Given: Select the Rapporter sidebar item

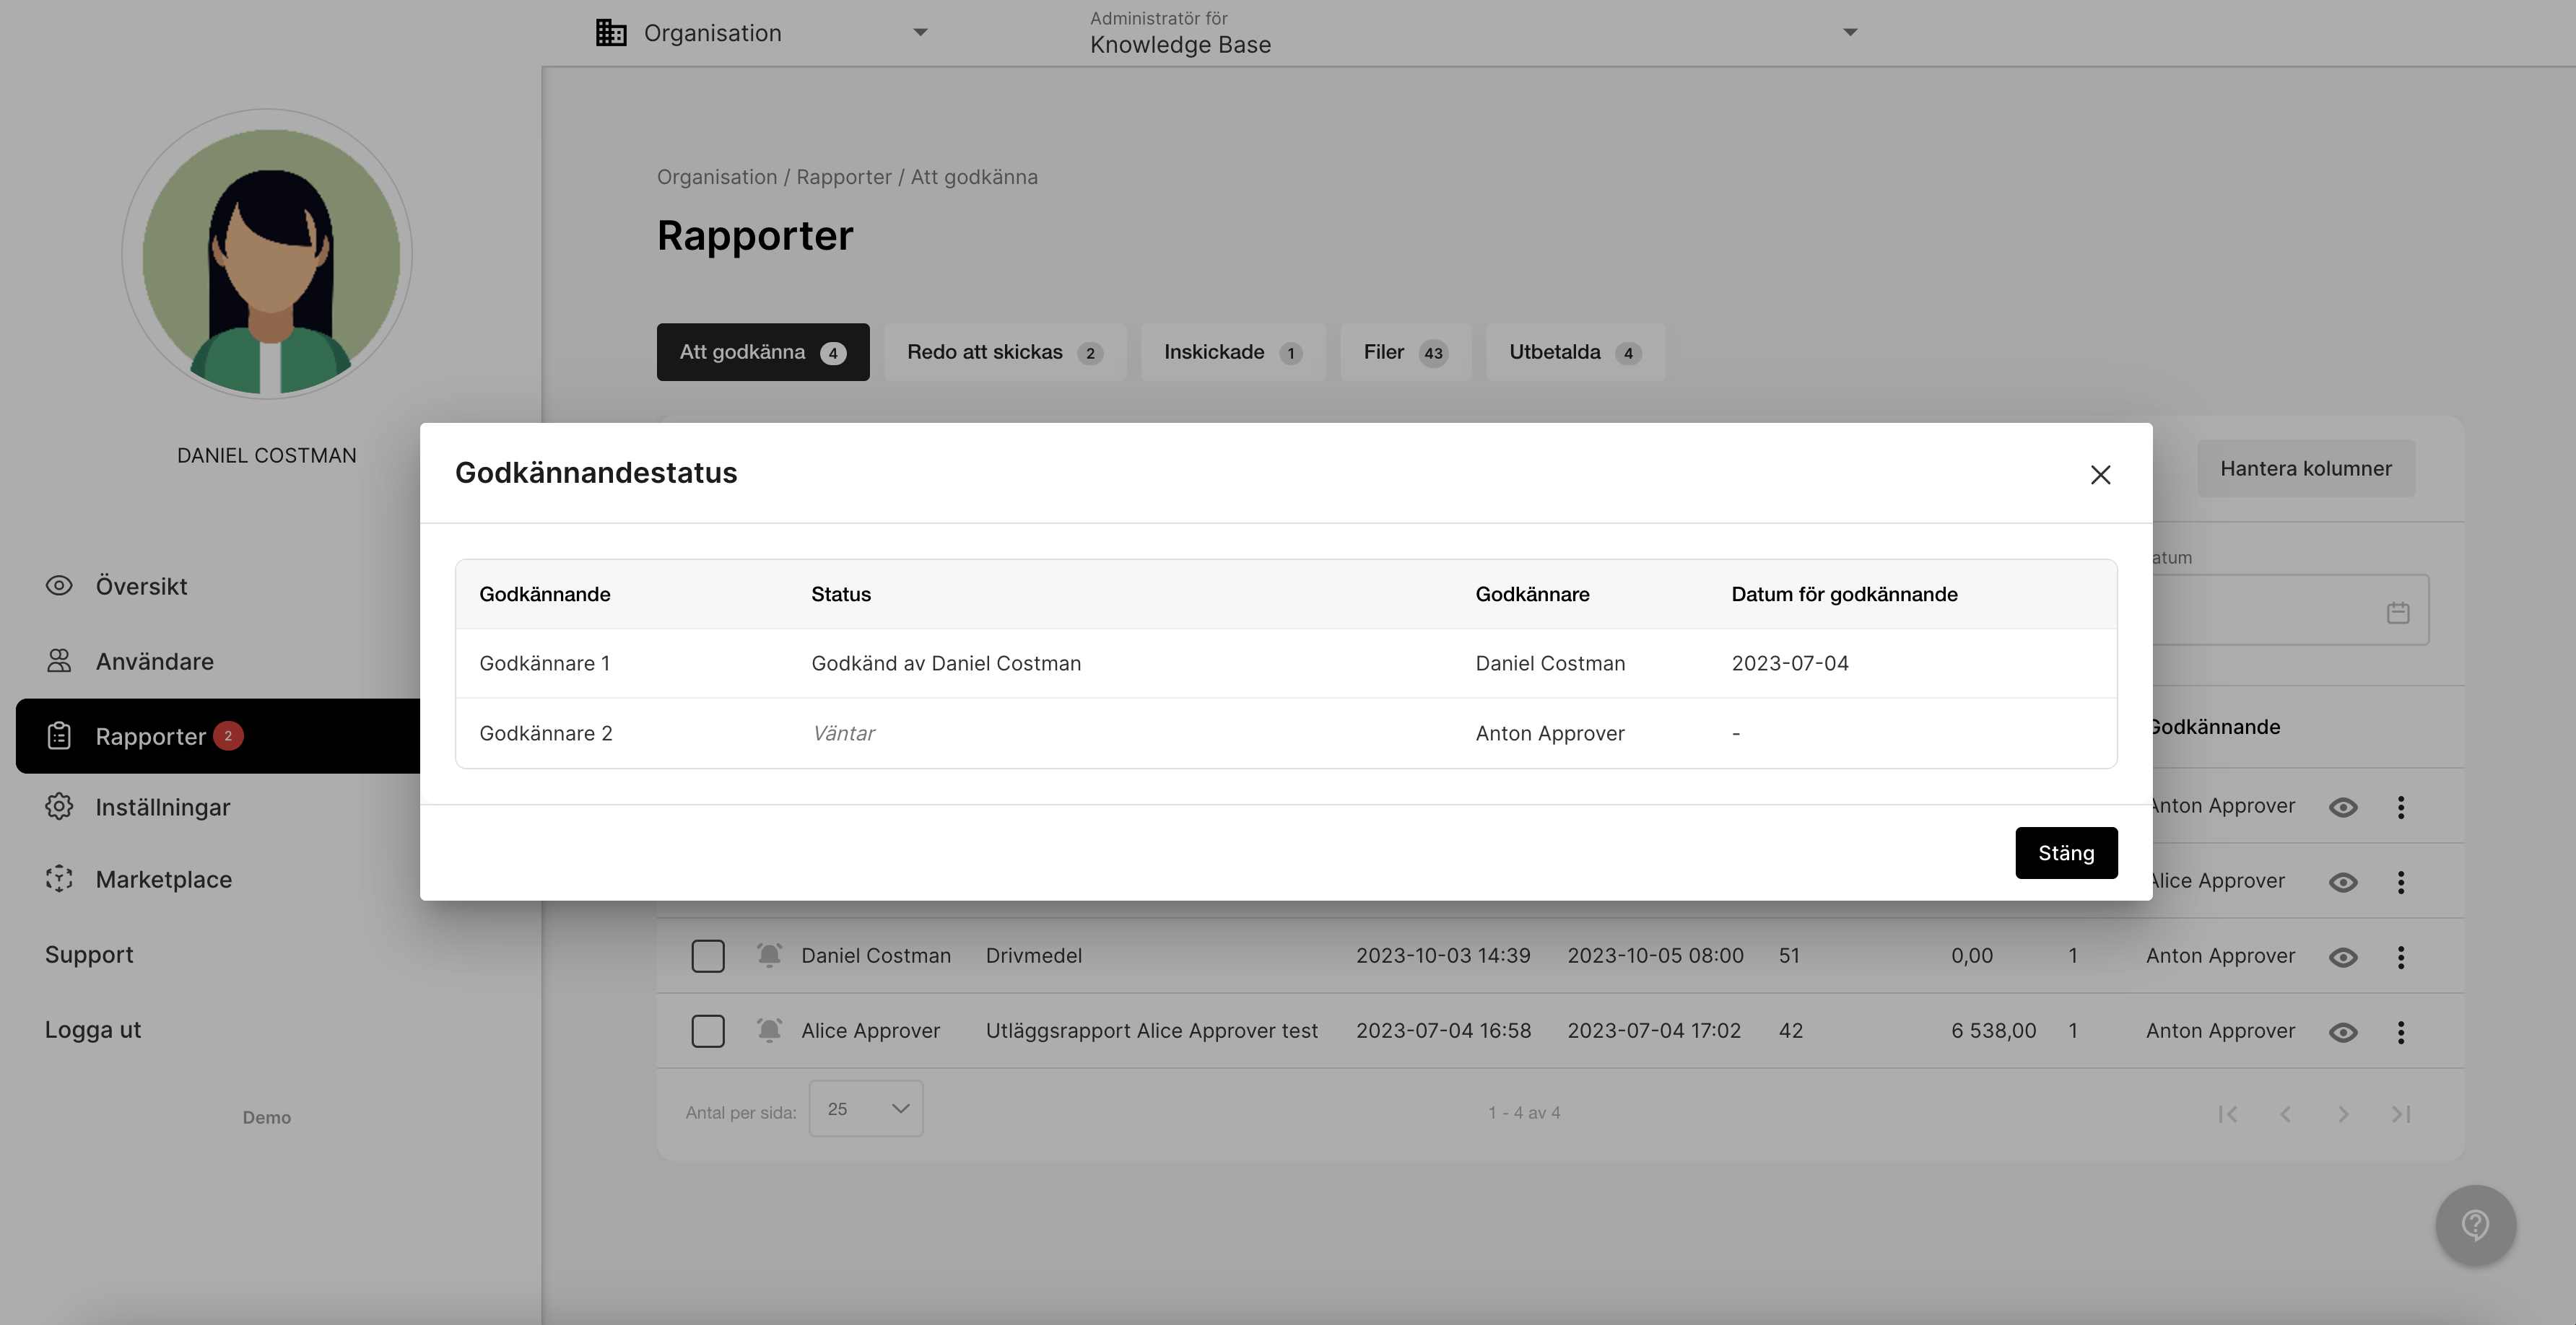Looking at the screenshot, I should coord(218,735).
